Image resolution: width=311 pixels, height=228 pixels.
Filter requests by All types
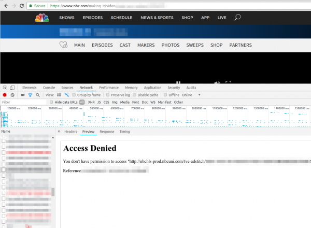(x=82, y=102)
